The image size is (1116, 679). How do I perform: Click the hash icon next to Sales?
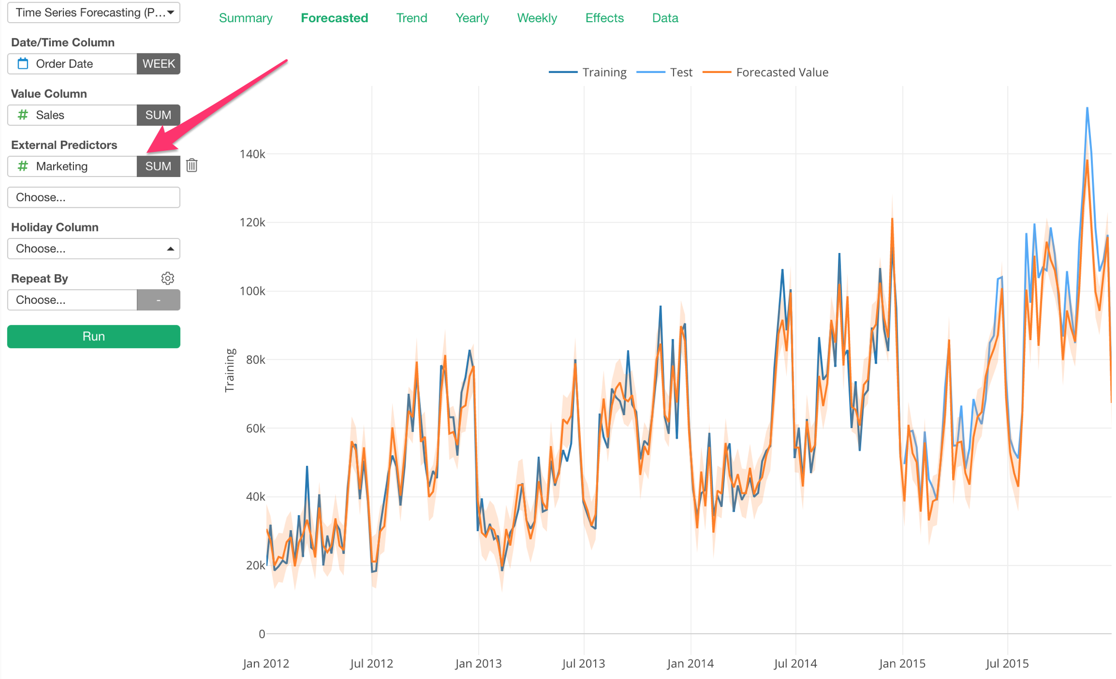(23, 115)
